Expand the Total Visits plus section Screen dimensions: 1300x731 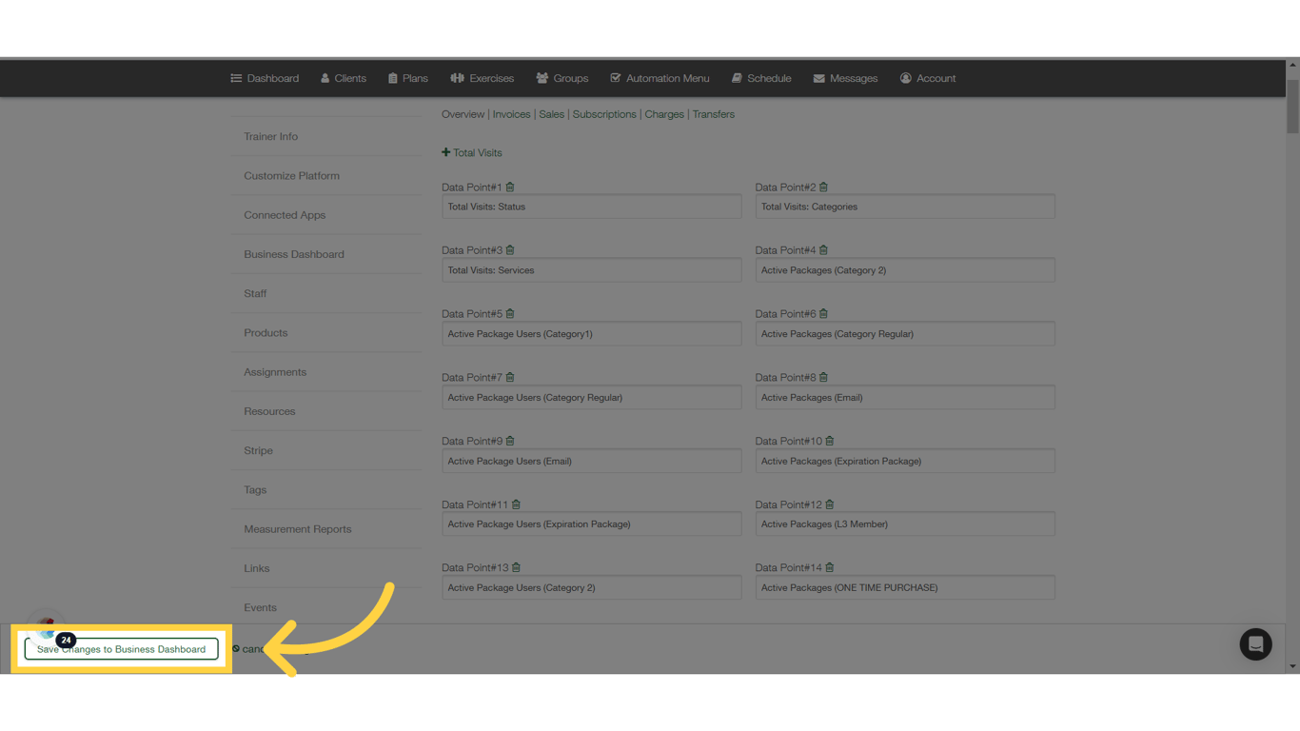(471, 152)
